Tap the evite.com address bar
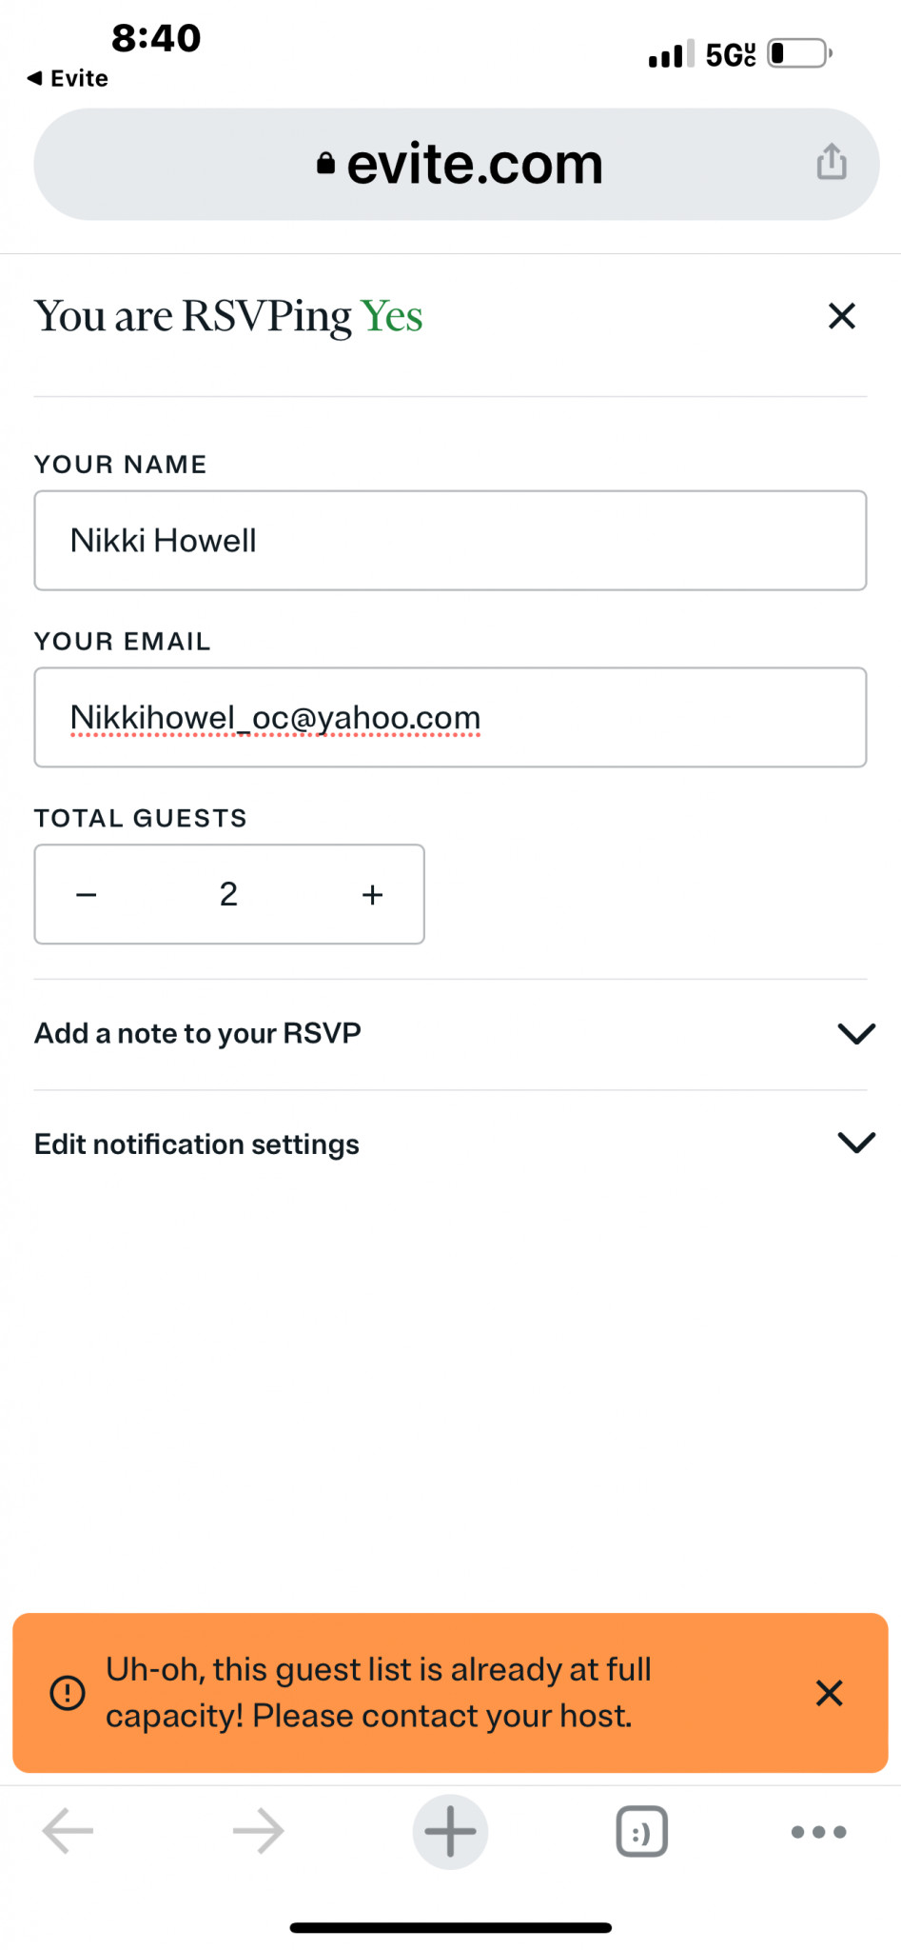The width and height of the screenshot is (901, 1950). pyautogui.click(x=456, y=164)
